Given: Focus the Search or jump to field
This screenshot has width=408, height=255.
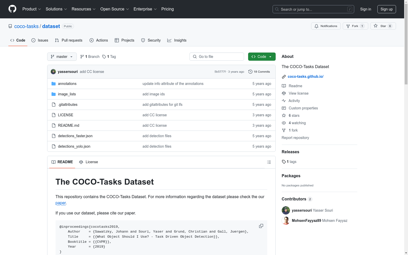Looking at the screenshot, I should (x=313, y=9).
